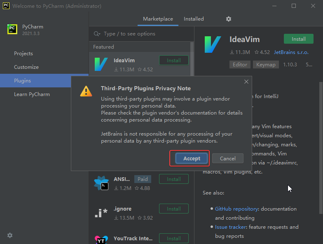Open the GitHub repository link
Screen dimensions: 323x244
click(x=236, y=209)
